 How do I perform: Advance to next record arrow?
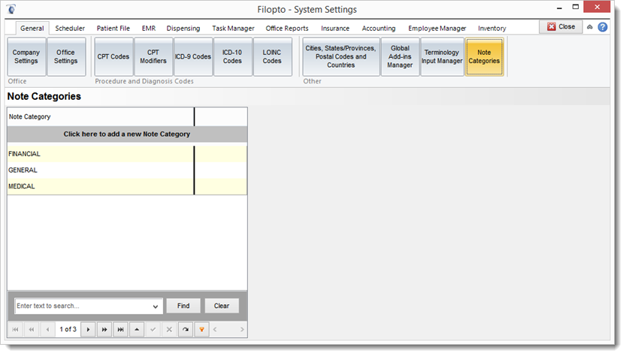(x=88, y=330)
